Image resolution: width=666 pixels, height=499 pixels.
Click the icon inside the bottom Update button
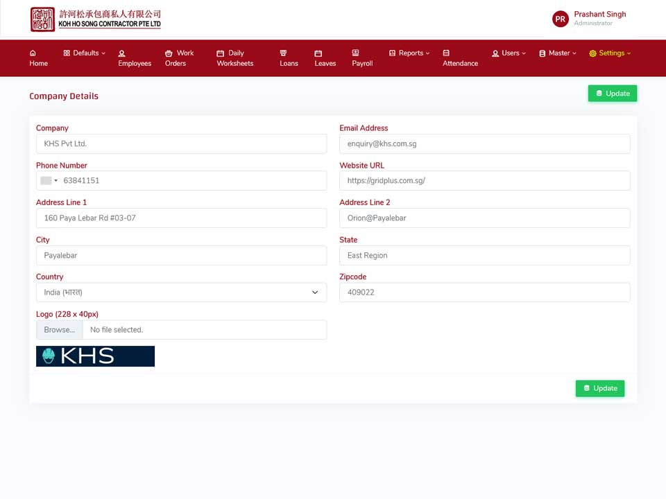coord(587,388)
